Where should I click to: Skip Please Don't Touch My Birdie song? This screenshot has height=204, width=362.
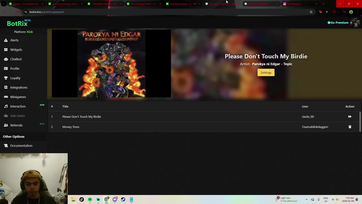(x=350, y=116)
